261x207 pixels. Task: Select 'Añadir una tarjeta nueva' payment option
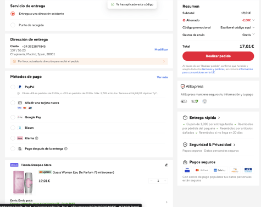coord(13,103)
